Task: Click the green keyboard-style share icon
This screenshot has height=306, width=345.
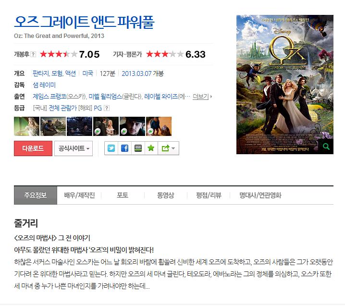Action: (x=138, y=148)
